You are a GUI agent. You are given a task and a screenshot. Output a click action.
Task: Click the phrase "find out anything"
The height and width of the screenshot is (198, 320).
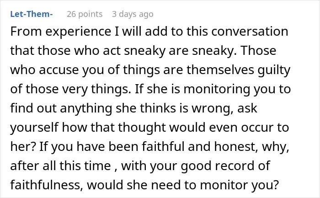pyautogui.click(x=61, y=109)
